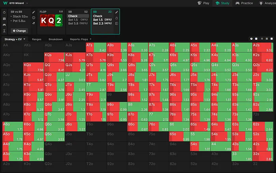Click the pencil edit icon beside Stack info

point(34,12)
